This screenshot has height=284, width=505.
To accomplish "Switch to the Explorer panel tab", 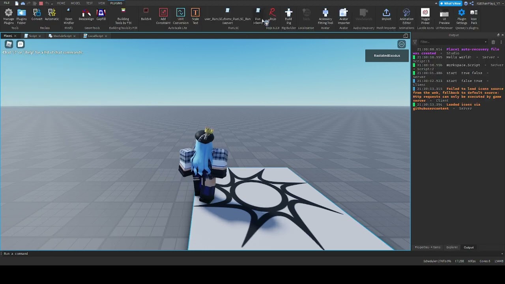I will [x=452, y=247].
